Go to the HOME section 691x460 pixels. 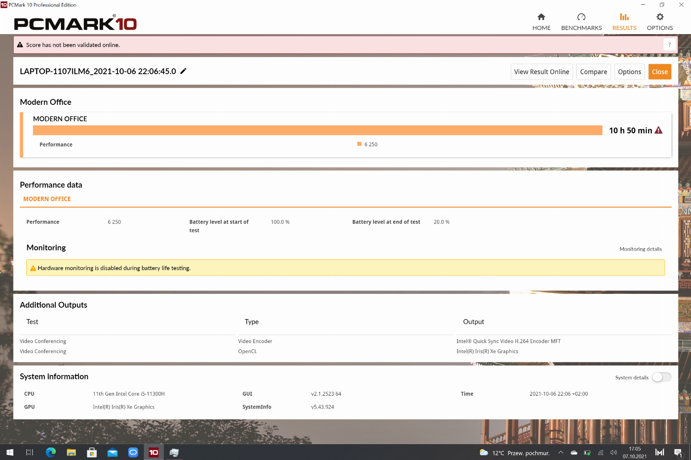tap(541, 22)
